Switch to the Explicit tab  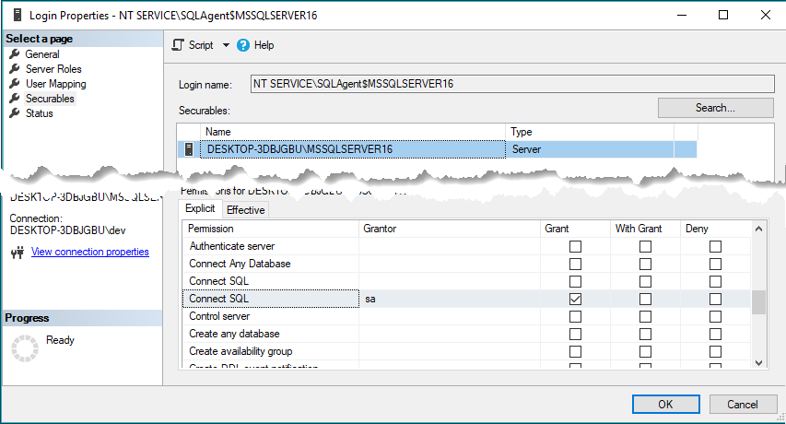[200, 208]
